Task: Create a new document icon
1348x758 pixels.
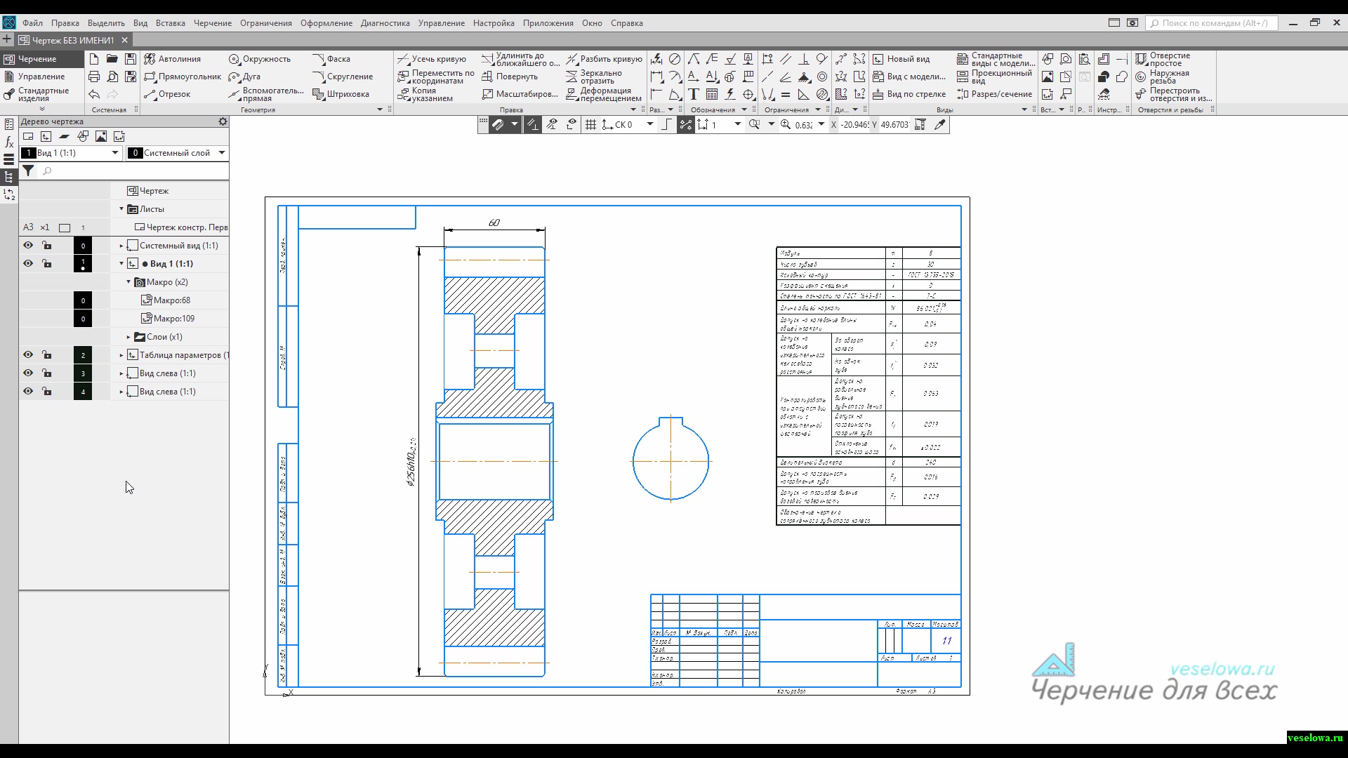Action: pos(94,59)
